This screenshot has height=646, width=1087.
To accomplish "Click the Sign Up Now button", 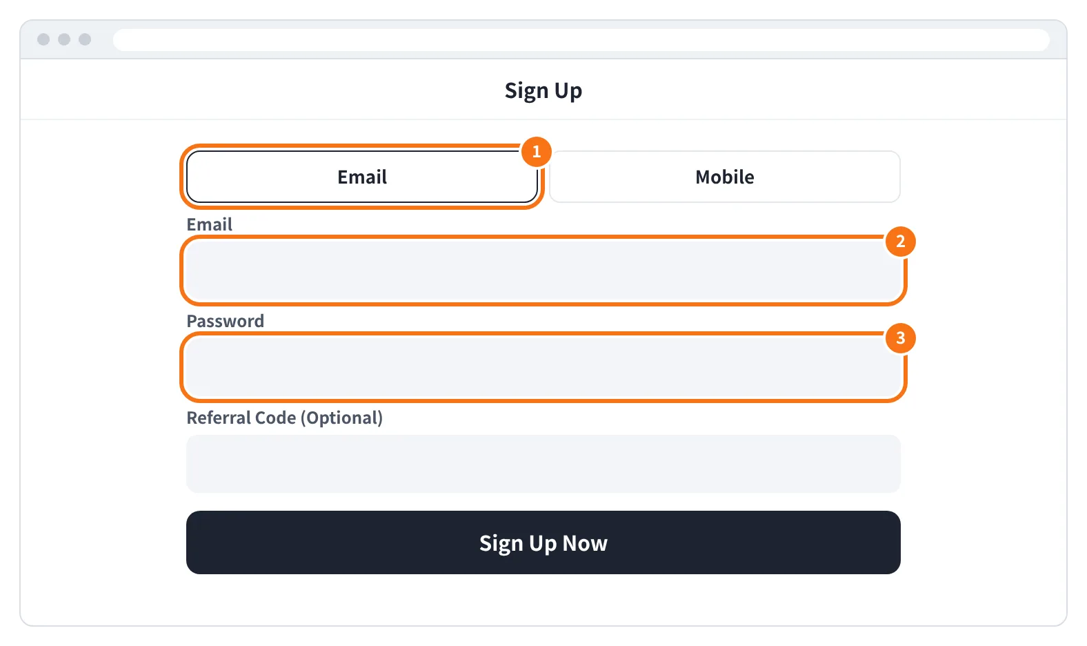I will (x=543, y=542).
